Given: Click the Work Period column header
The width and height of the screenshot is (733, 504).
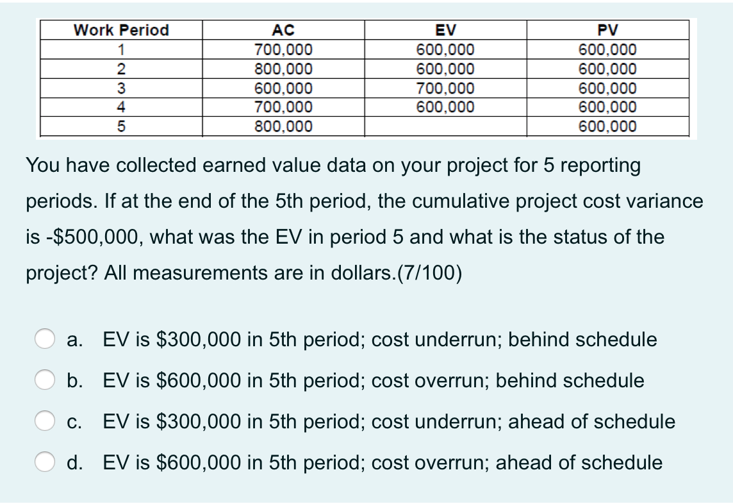Looking at the screenshot, I should pos(121,29).
